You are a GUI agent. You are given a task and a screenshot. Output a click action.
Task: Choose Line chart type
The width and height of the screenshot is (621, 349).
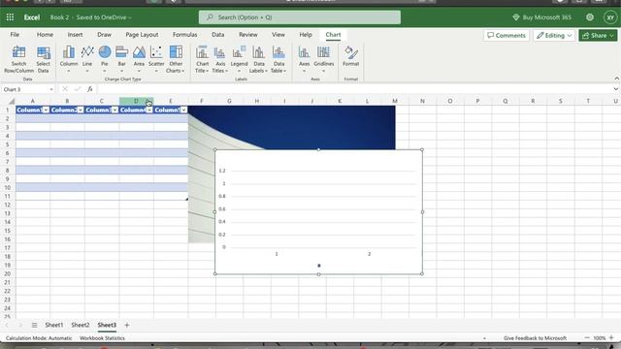[87, 59]
